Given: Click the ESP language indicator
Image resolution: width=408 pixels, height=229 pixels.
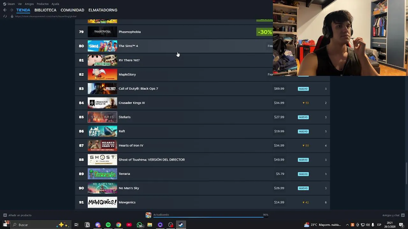Looking at the screenshot, I should [379, 225].
